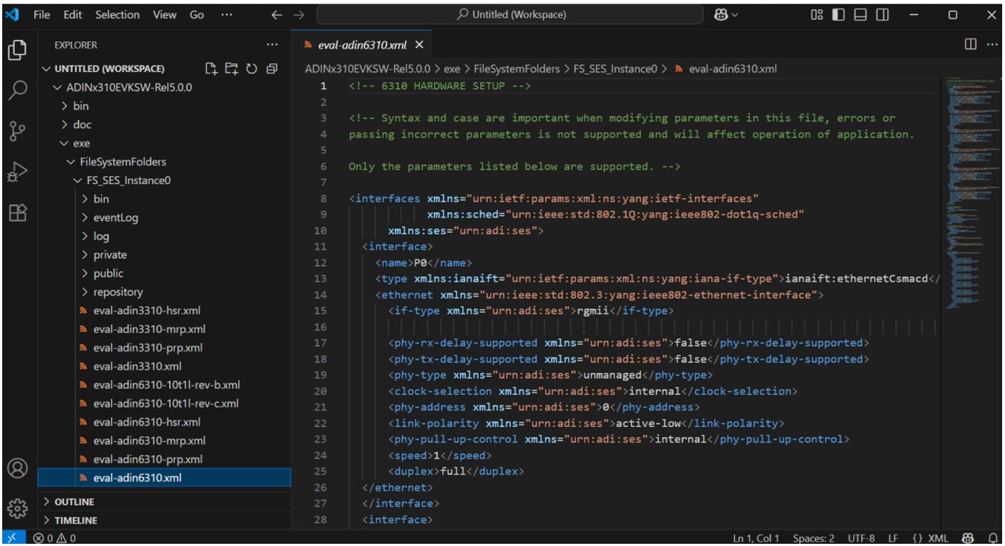Collapse the FS_SES_Instance0 folder
Viewport: 1005px width, 546px height.
128,180
